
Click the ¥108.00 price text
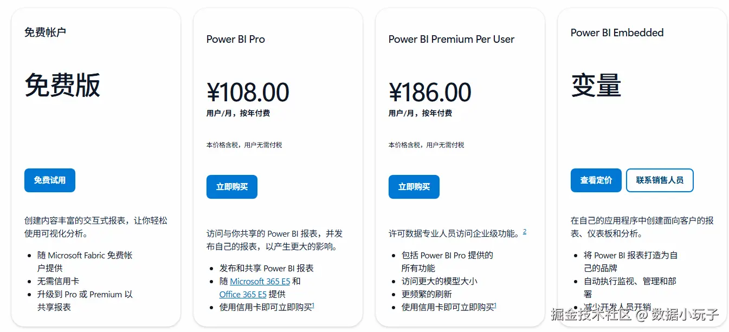pos(248,93)
